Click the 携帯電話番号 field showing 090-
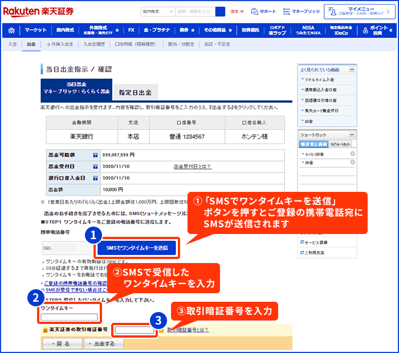Screen dimensions: 399x353 coord(67,248)
